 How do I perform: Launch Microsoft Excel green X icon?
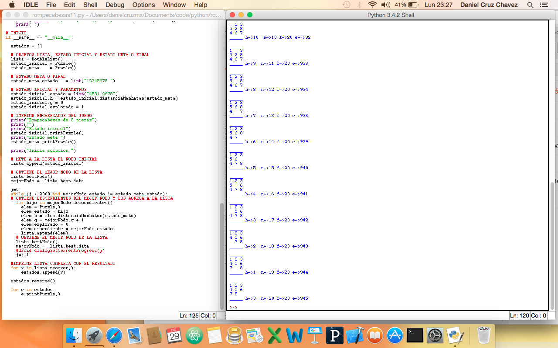pyautogui.click(x=275, y=335)
